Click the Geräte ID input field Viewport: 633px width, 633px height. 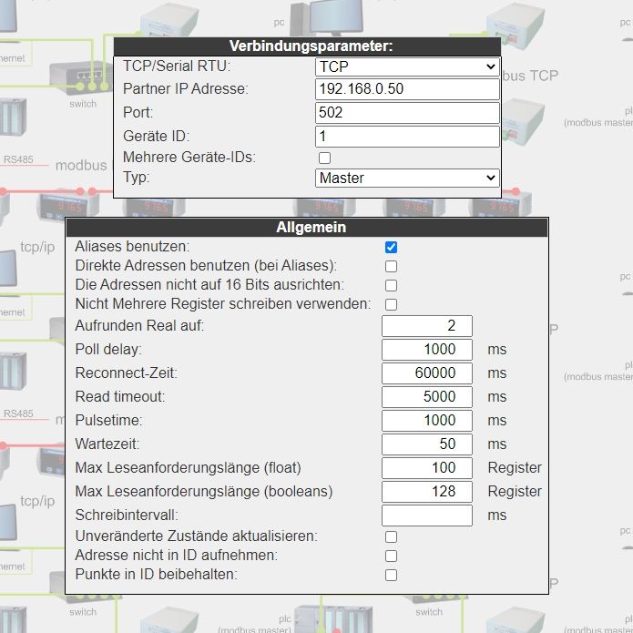[407, 137]
